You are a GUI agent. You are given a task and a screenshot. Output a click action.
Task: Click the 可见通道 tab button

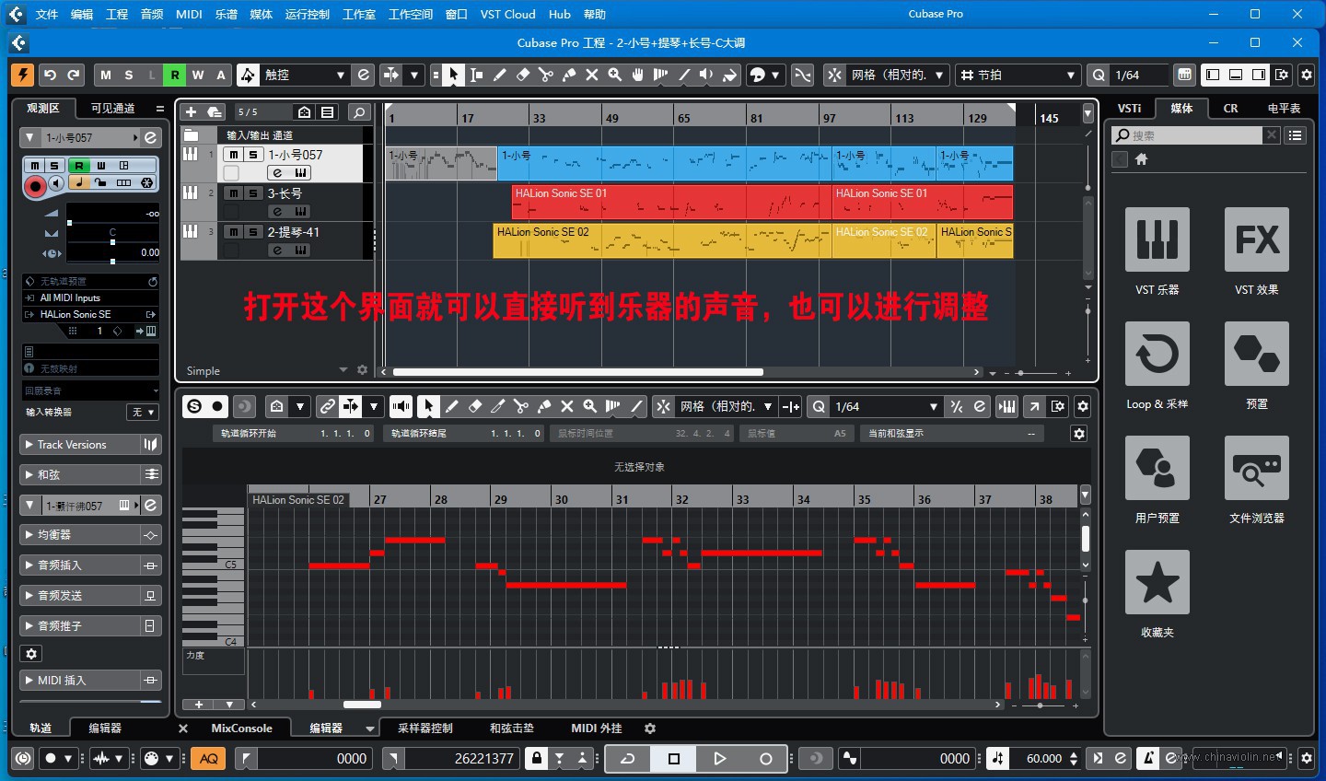click(x=112, y=108)
